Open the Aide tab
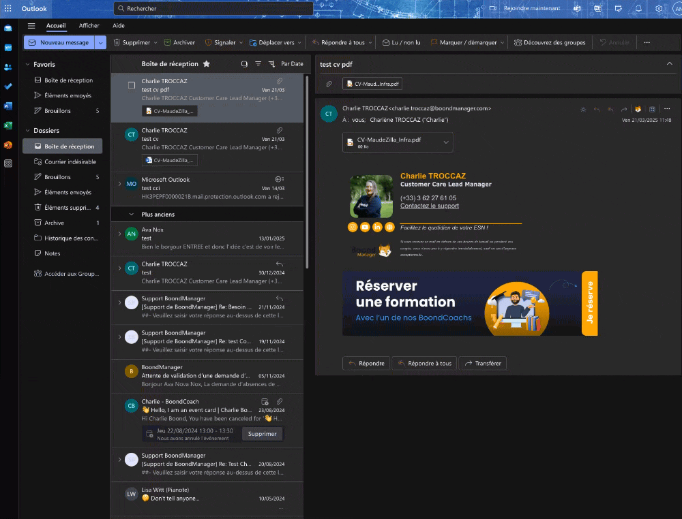 pyautogui.click(x=119, y=26)
